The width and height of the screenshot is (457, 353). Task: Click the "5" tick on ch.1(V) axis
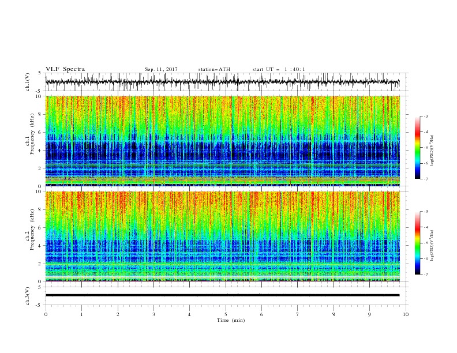pyautogui.click(x=40, y=73)
